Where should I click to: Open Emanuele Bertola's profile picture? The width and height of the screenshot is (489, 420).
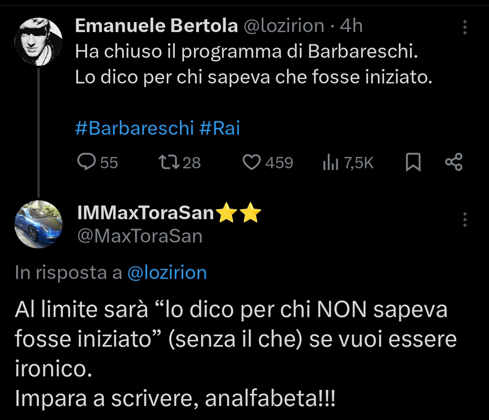click(x=38, y=42)
